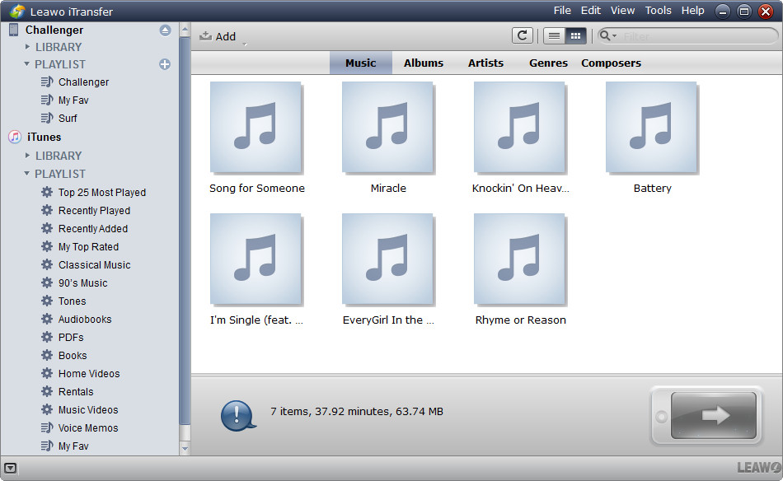
Task: Open the My Fav playlist under Challenger
Action: click(x=73, y=100)
